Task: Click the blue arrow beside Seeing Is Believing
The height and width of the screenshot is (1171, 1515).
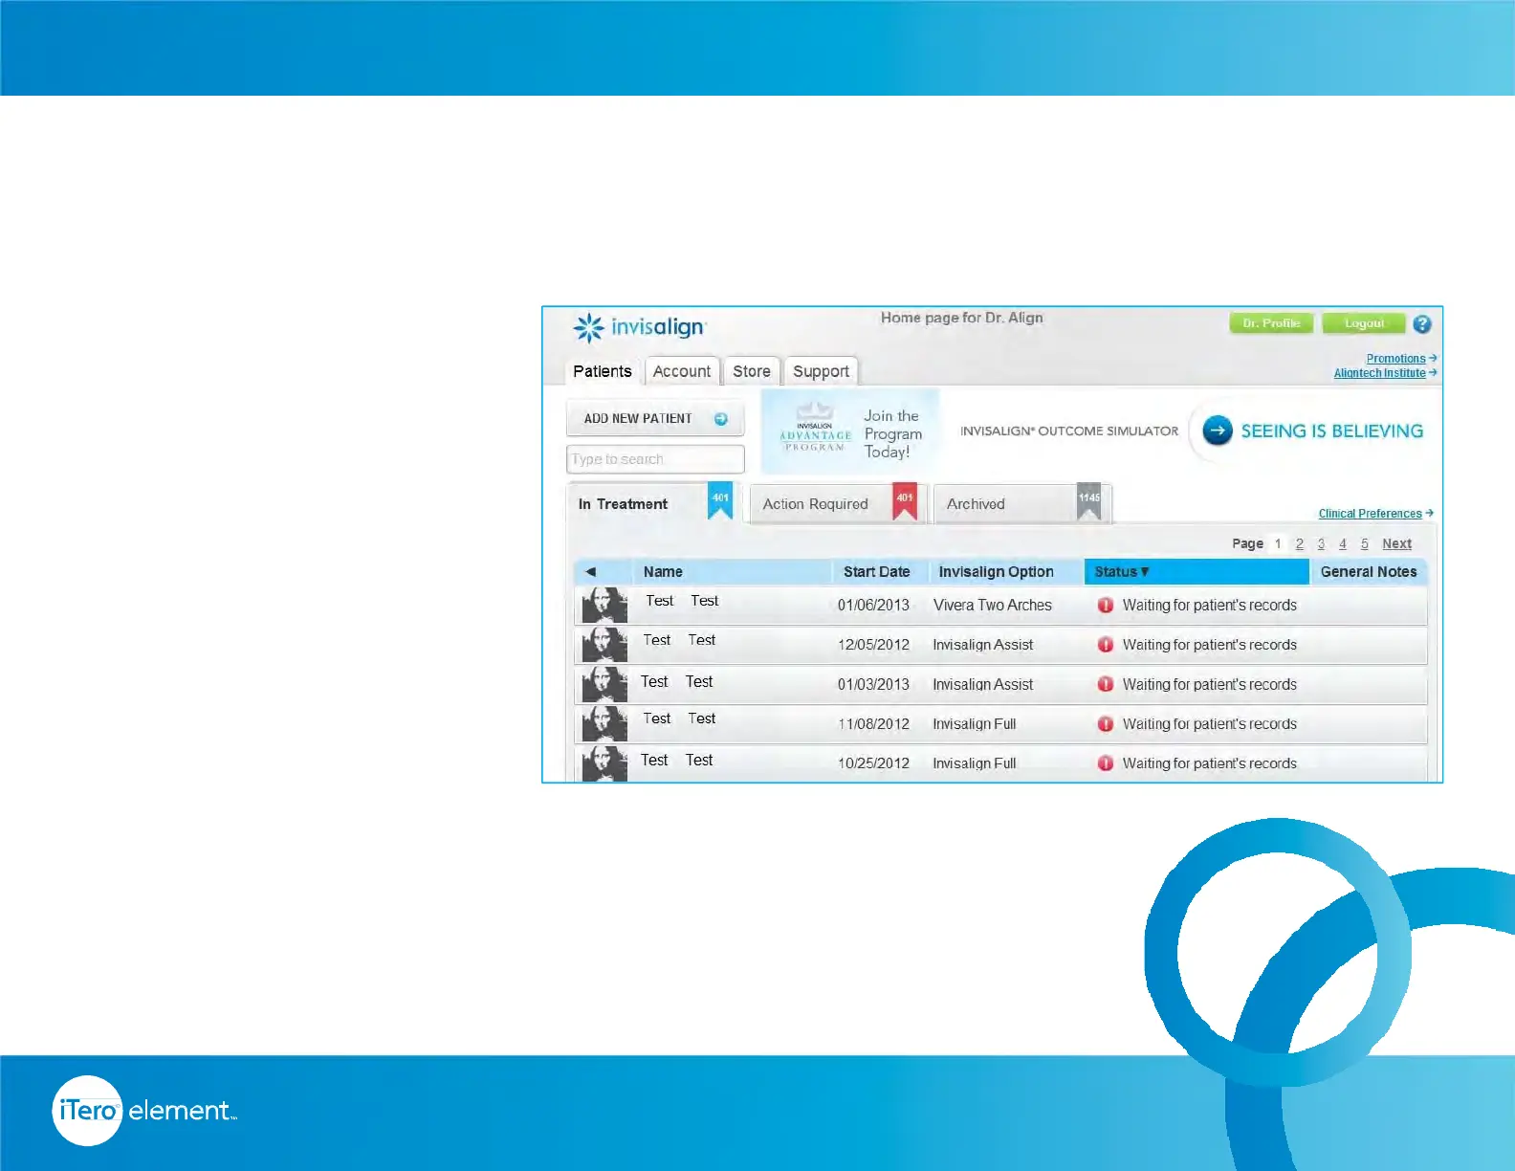Action: point(1218,431)
